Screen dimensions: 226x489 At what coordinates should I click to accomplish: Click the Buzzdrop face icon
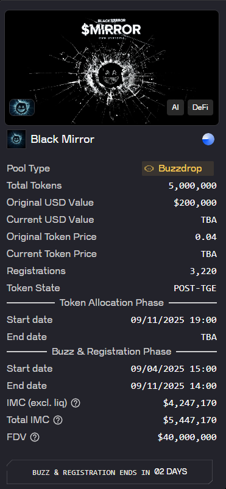149,168
